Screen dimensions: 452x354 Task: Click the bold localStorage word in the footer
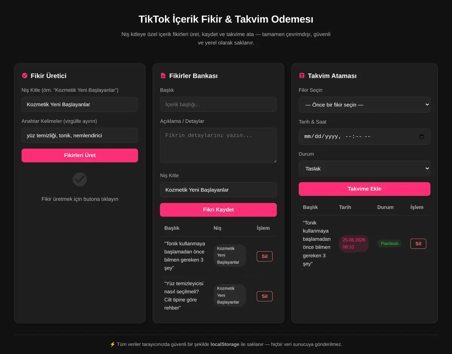coord(225,344)
